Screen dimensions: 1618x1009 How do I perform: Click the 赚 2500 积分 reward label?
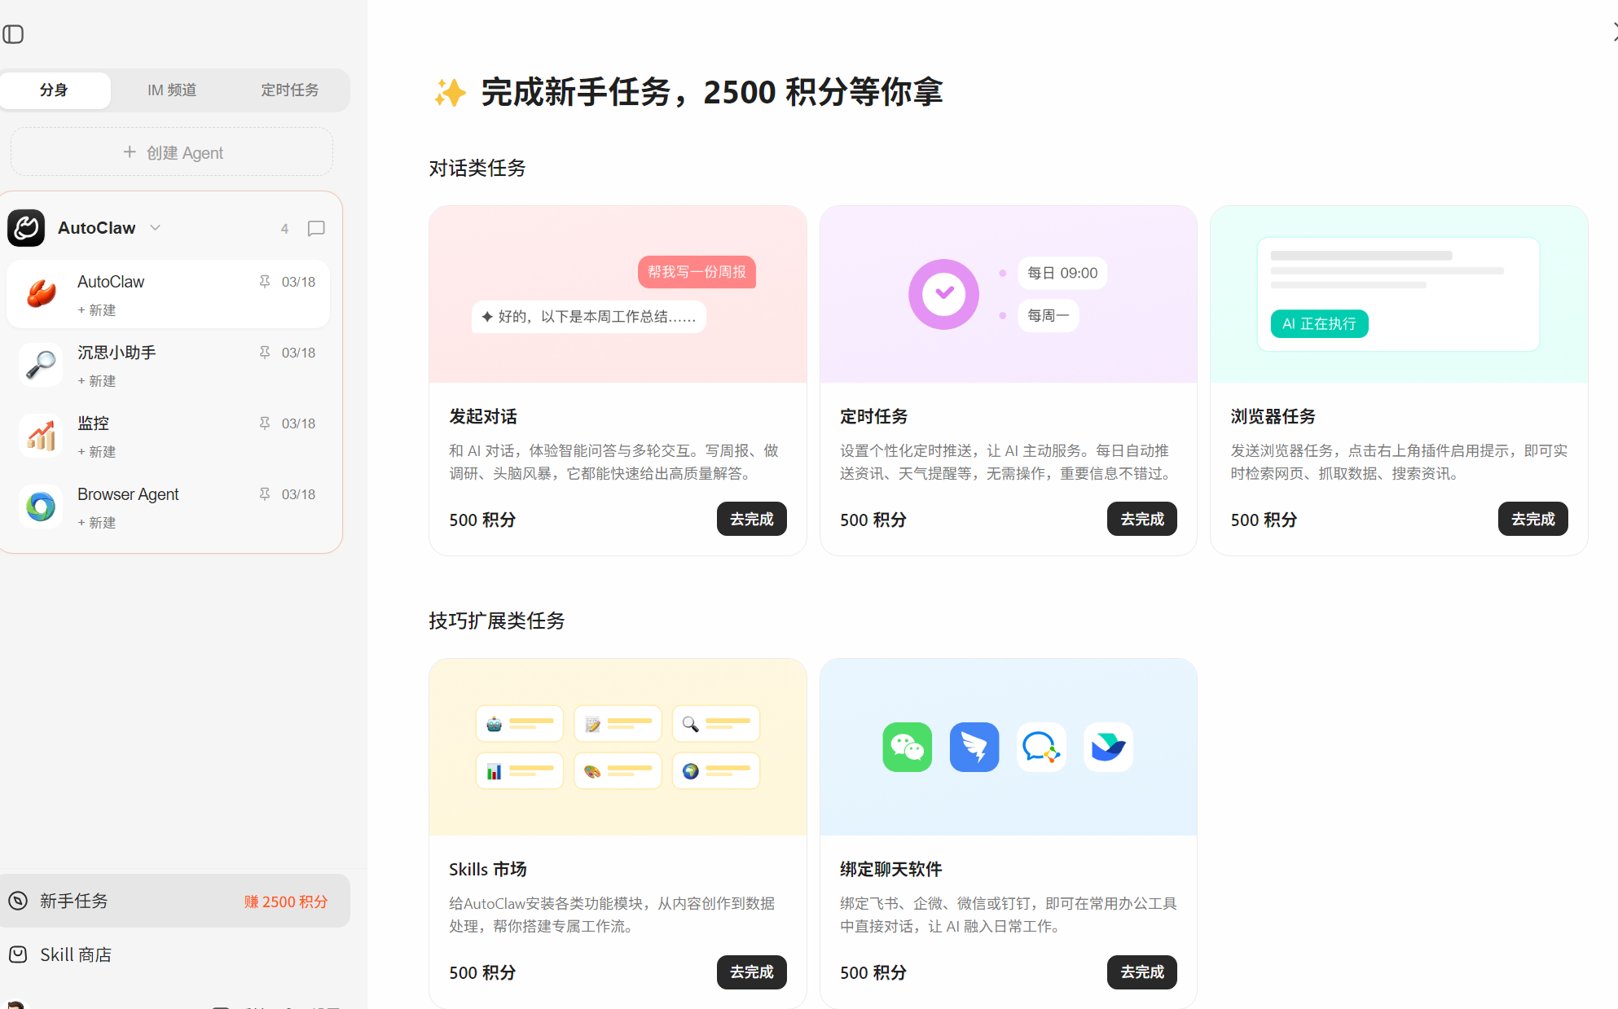(x=286, y=902)
